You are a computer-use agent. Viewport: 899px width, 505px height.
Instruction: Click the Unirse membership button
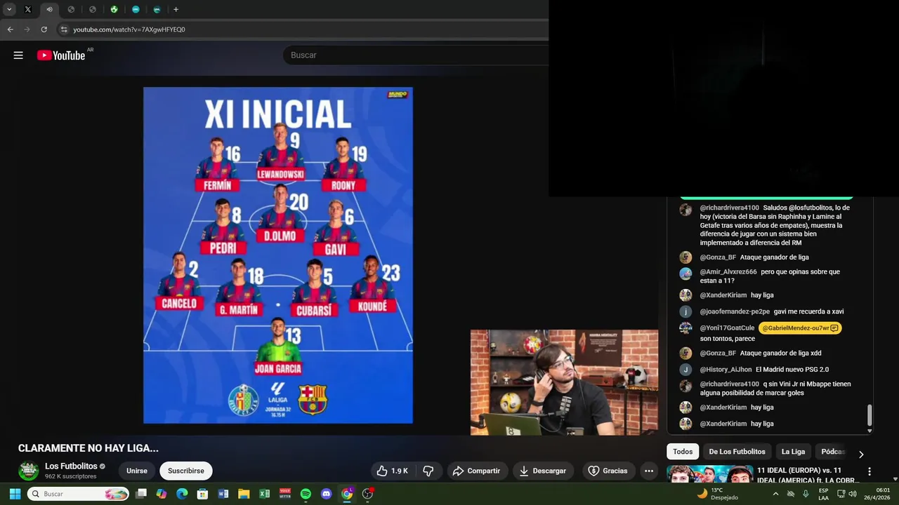137,471
